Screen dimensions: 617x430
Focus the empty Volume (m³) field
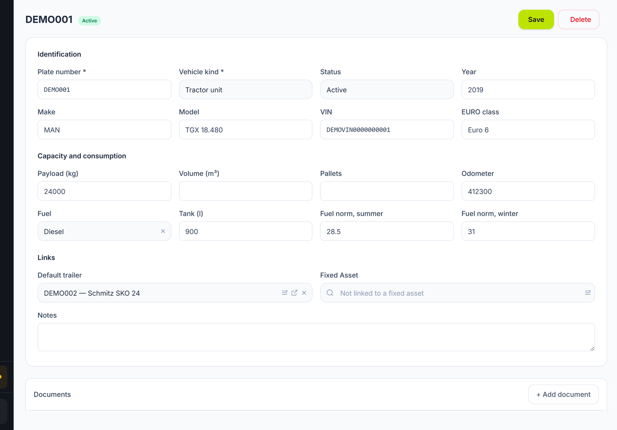click(246, 191)
